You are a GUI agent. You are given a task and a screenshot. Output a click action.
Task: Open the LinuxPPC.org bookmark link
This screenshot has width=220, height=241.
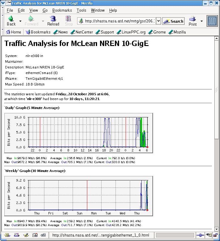[131, 32]
